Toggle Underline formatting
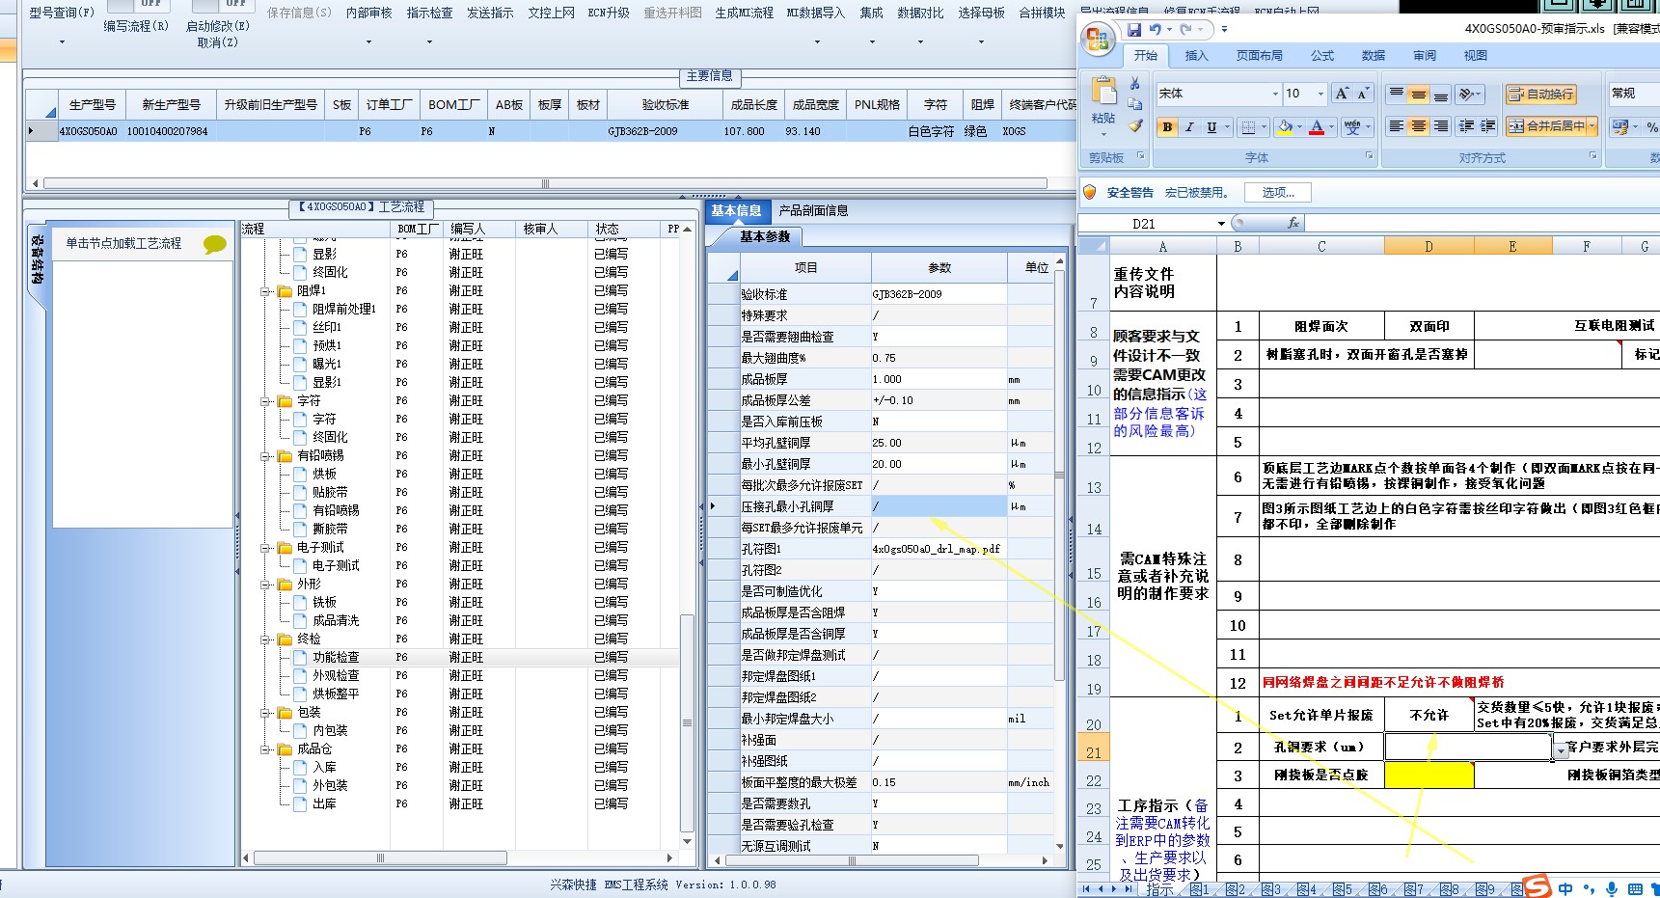The image size is (1660, 898). click(1211, 127)
